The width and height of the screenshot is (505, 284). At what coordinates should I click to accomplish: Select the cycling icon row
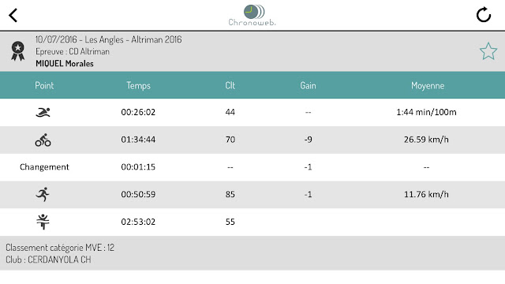coord(252,140)
